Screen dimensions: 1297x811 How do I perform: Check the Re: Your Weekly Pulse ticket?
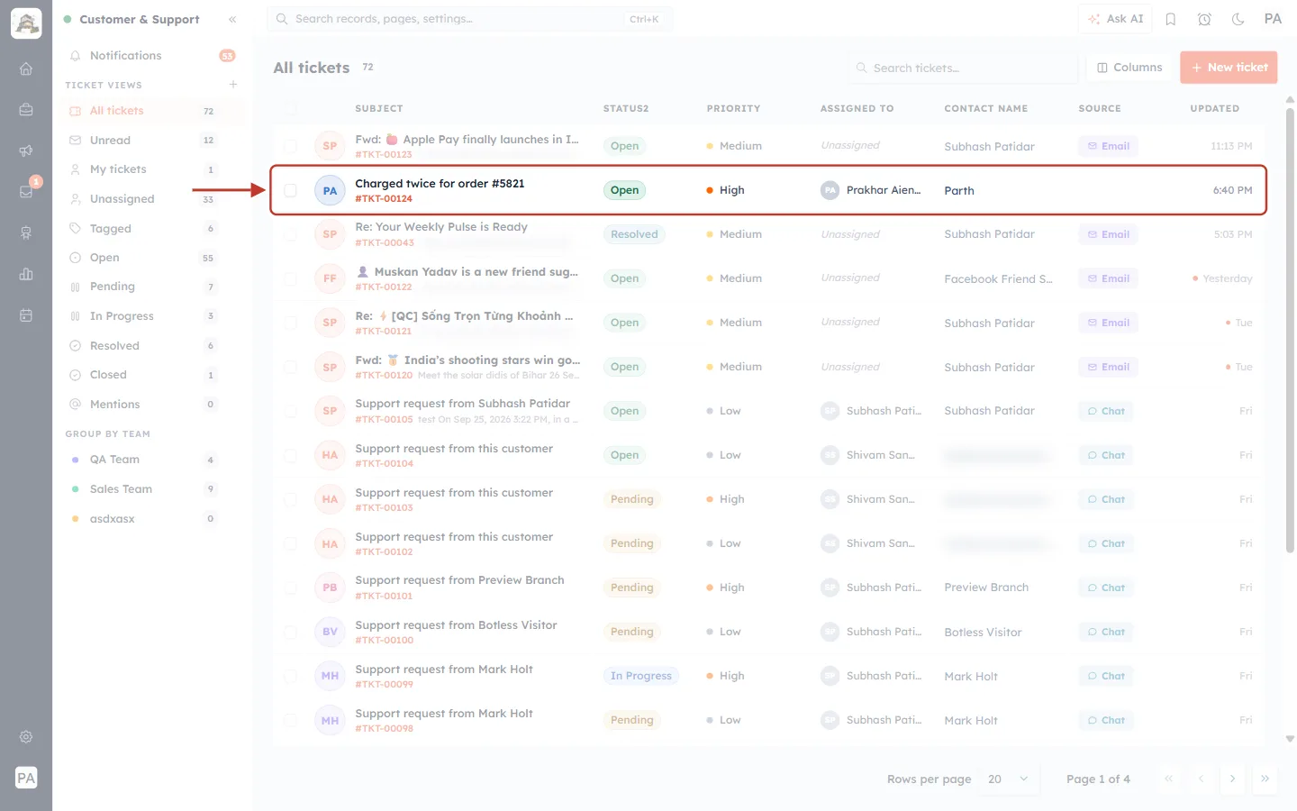290,234
